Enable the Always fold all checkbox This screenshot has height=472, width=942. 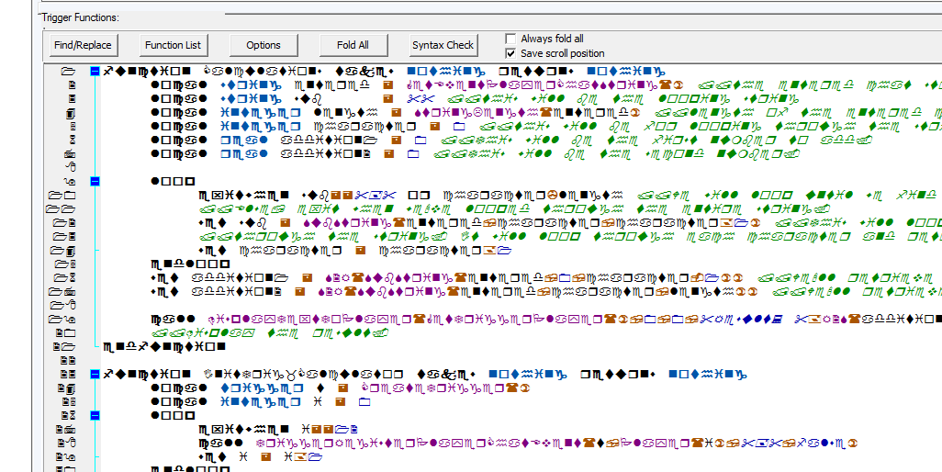click(x=510, y=39)
